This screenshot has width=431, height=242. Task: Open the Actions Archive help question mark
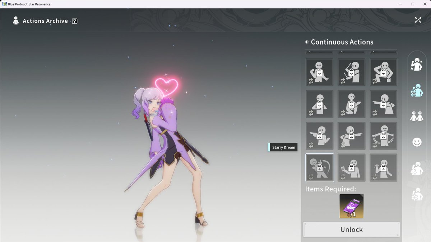(x=75, y=21)
